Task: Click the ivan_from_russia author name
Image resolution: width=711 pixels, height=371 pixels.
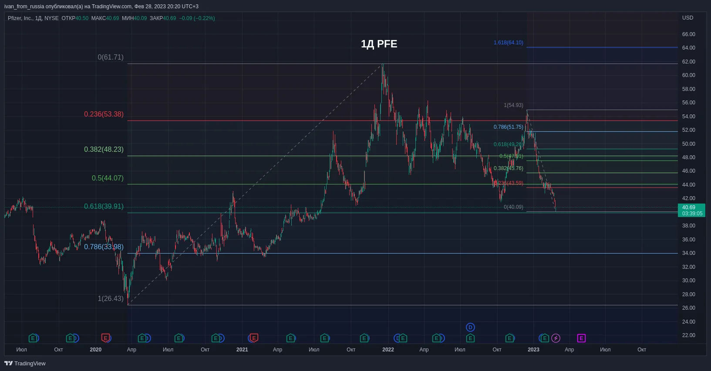Action: pos(24,7)
